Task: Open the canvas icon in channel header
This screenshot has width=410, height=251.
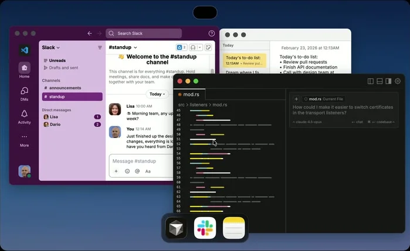Action: (208, 47)
